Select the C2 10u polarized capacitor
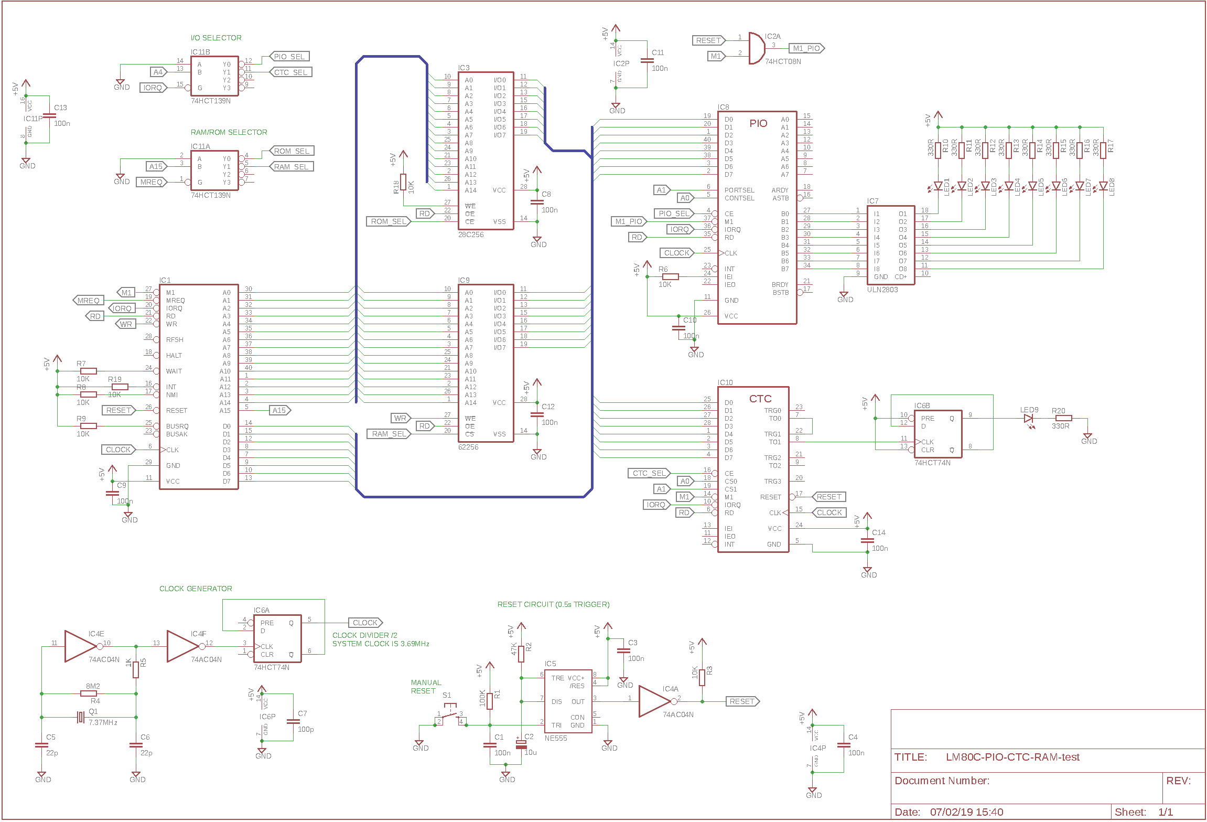Screen dimensions: 1207x822 point(521,745)
